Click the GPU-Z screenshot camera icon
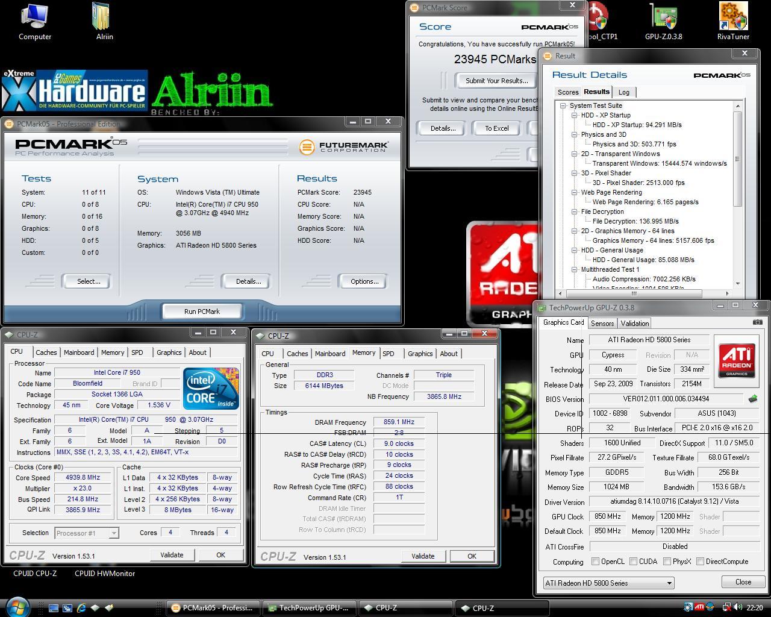Viewport: 771px width, 617px height. (x=757, y=322)
